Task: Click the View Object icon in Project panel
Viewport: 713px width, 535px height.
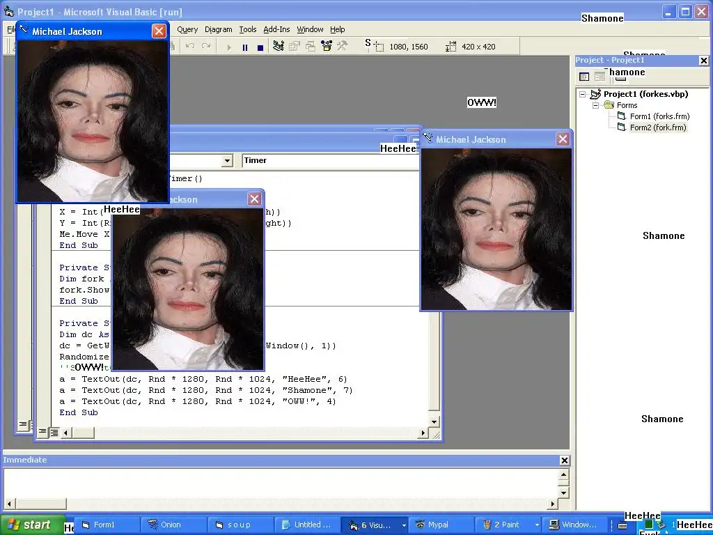Action: pyautogui.click(x=600, y=77)
